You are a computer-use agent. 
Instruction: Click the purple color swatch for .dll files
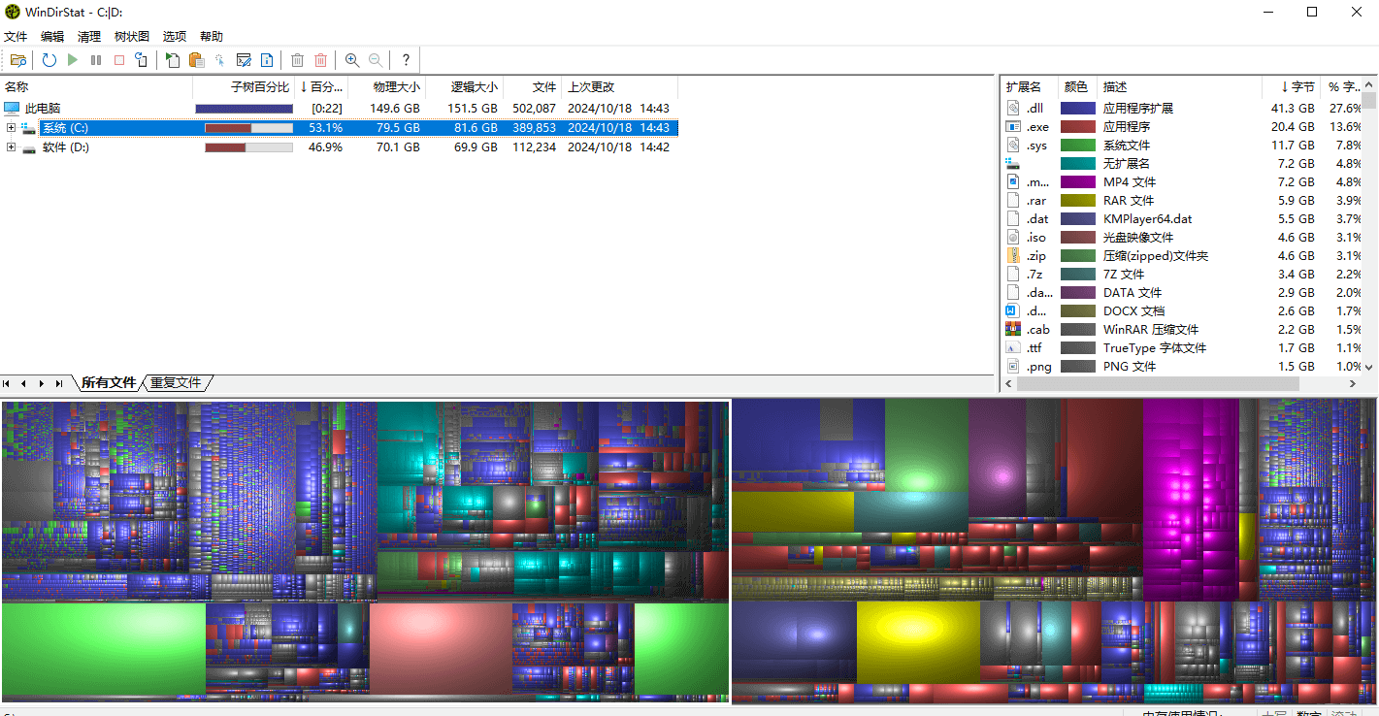pos(1076,108)
